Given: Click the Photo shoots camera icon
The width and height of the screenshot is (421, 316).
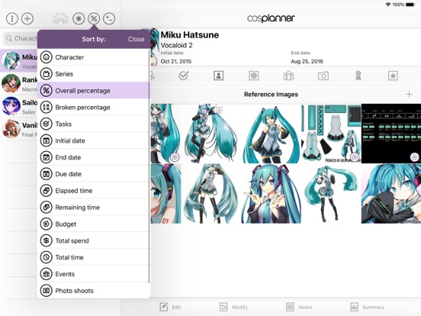Looking at the screenshot, I should 47,291.
